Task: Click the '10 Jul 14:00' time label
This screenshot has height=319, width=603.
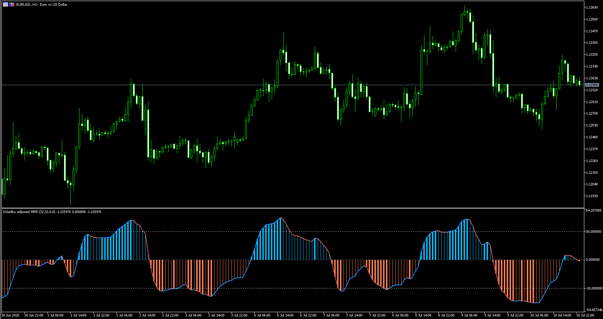Action: pos(562,315)
